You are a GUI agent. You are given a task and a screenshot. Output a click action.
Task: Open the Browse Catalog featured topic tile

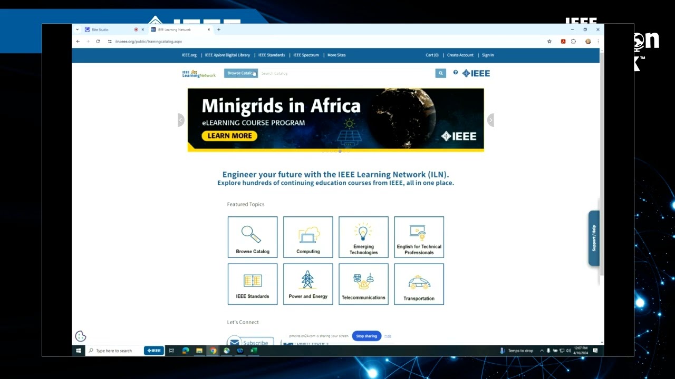(253, 237)
